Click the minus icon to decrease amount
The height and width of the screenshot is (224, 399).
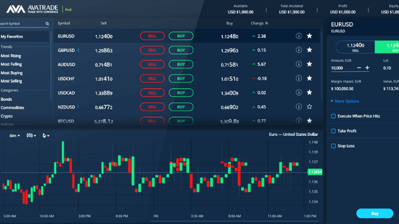(x=359, y=68)
